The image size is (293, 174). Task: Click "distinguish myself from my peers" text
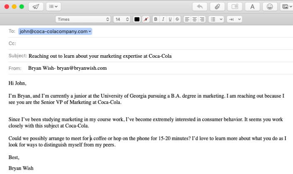[x=80, y=145]
